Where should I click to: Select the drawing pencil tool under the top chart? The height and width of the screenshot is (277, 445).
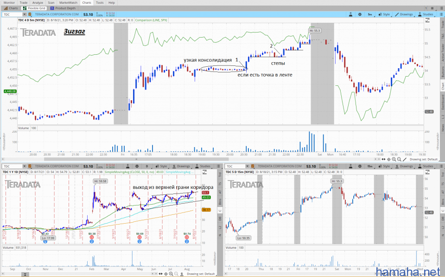coord(405,160)
